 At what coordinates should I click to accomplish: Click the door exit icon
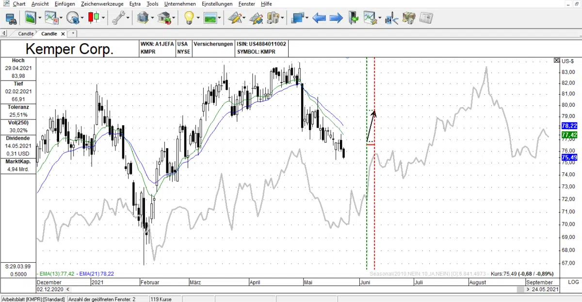(354, 18)
